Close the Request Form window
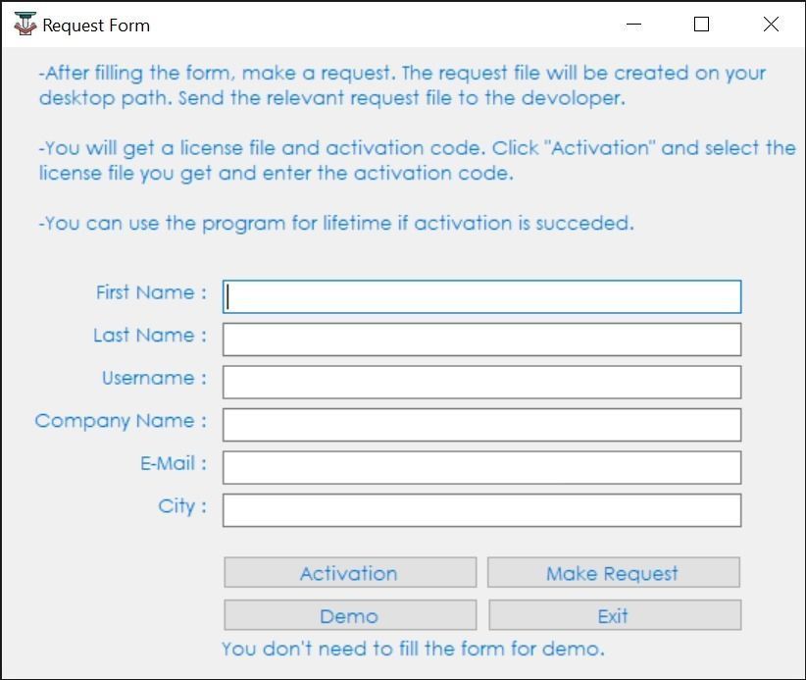Viewport: 806px width, 680px height. 771,25
